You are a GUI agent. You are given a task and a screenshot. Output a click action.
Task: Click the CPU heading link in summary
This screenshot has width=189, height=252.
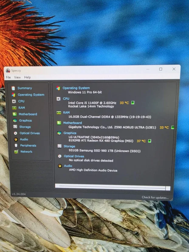(66, 98)
